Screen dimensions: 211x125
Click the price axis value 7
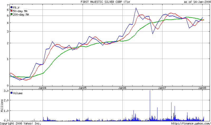8,5
